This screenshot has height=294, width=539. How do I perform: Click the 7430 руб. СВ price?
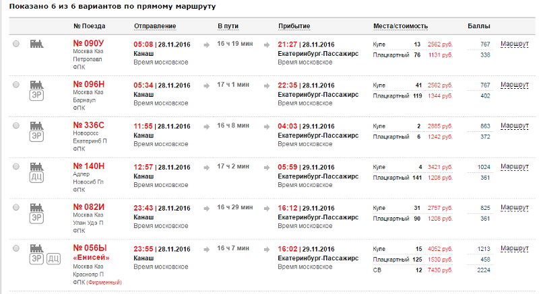tap(440, 270)
